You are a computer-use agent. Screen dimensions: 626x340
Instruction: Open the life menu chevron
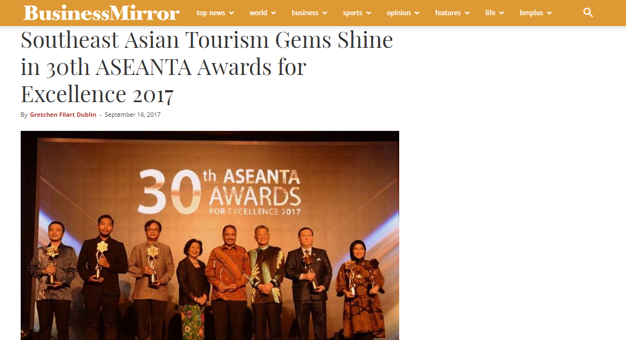502,13
